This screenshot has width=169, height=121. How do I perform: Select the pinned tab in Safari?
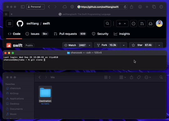coord(6,14)
